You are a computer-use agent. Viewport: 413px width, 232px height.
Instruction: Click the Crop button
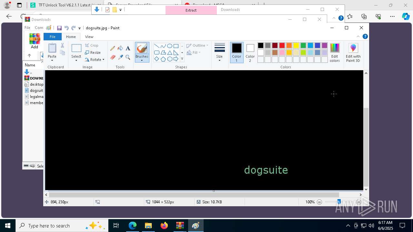[92, 45]
